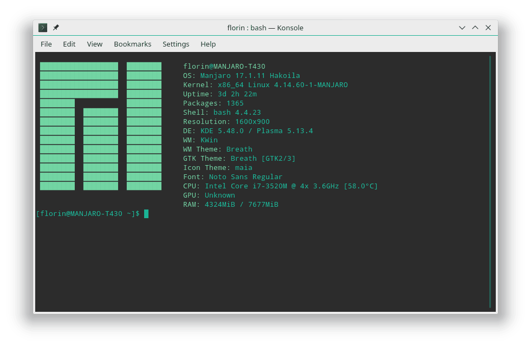Click the blinking cursor at the shell prompt

(146, 213)
